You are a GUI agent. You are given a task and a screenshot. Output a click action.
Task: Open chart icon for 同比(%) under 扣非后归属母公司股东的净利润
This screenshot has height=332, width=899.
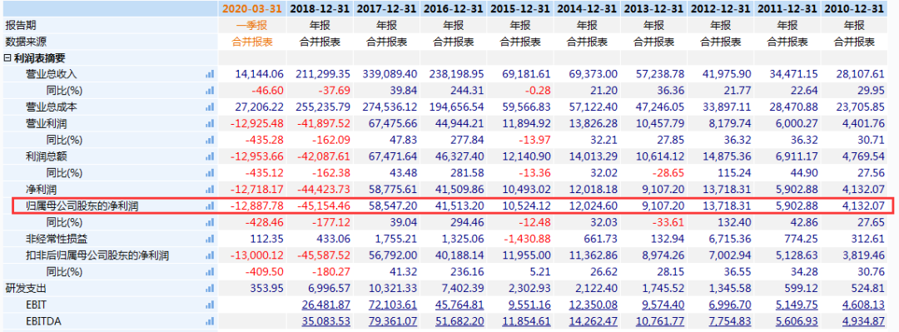click(209, 272)
